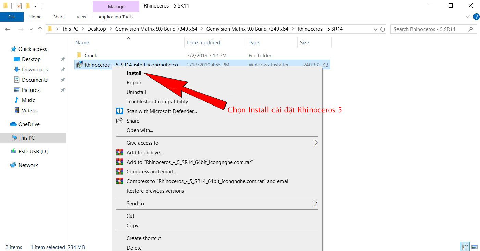
Task: Click the search magnifier icon
Action: [x=471, y=29]
